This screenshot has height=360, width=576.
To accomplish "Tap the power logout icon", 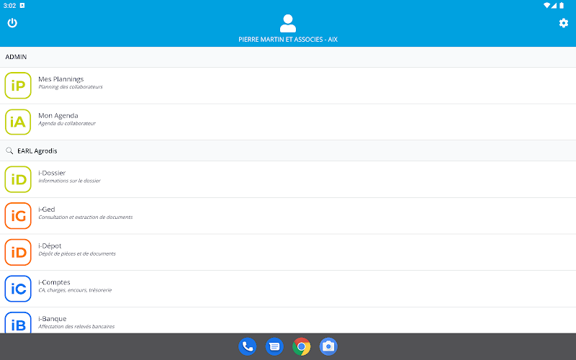I will tap(12, 23).
